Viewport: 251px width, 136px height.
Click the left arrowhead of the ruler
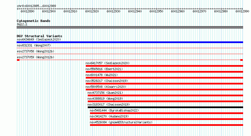click(17, 9)
